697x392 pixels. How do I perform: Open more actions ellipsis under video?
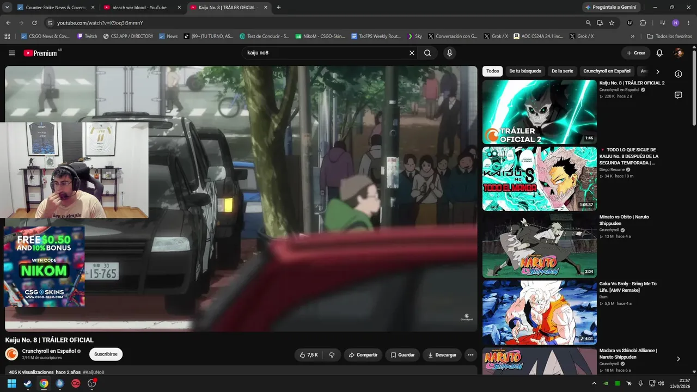470,355
